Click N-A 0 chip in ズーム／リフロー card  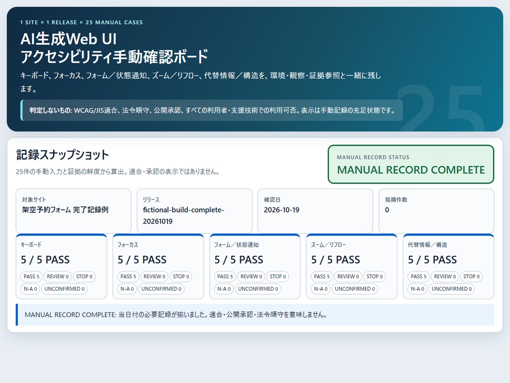coord(320,289)
